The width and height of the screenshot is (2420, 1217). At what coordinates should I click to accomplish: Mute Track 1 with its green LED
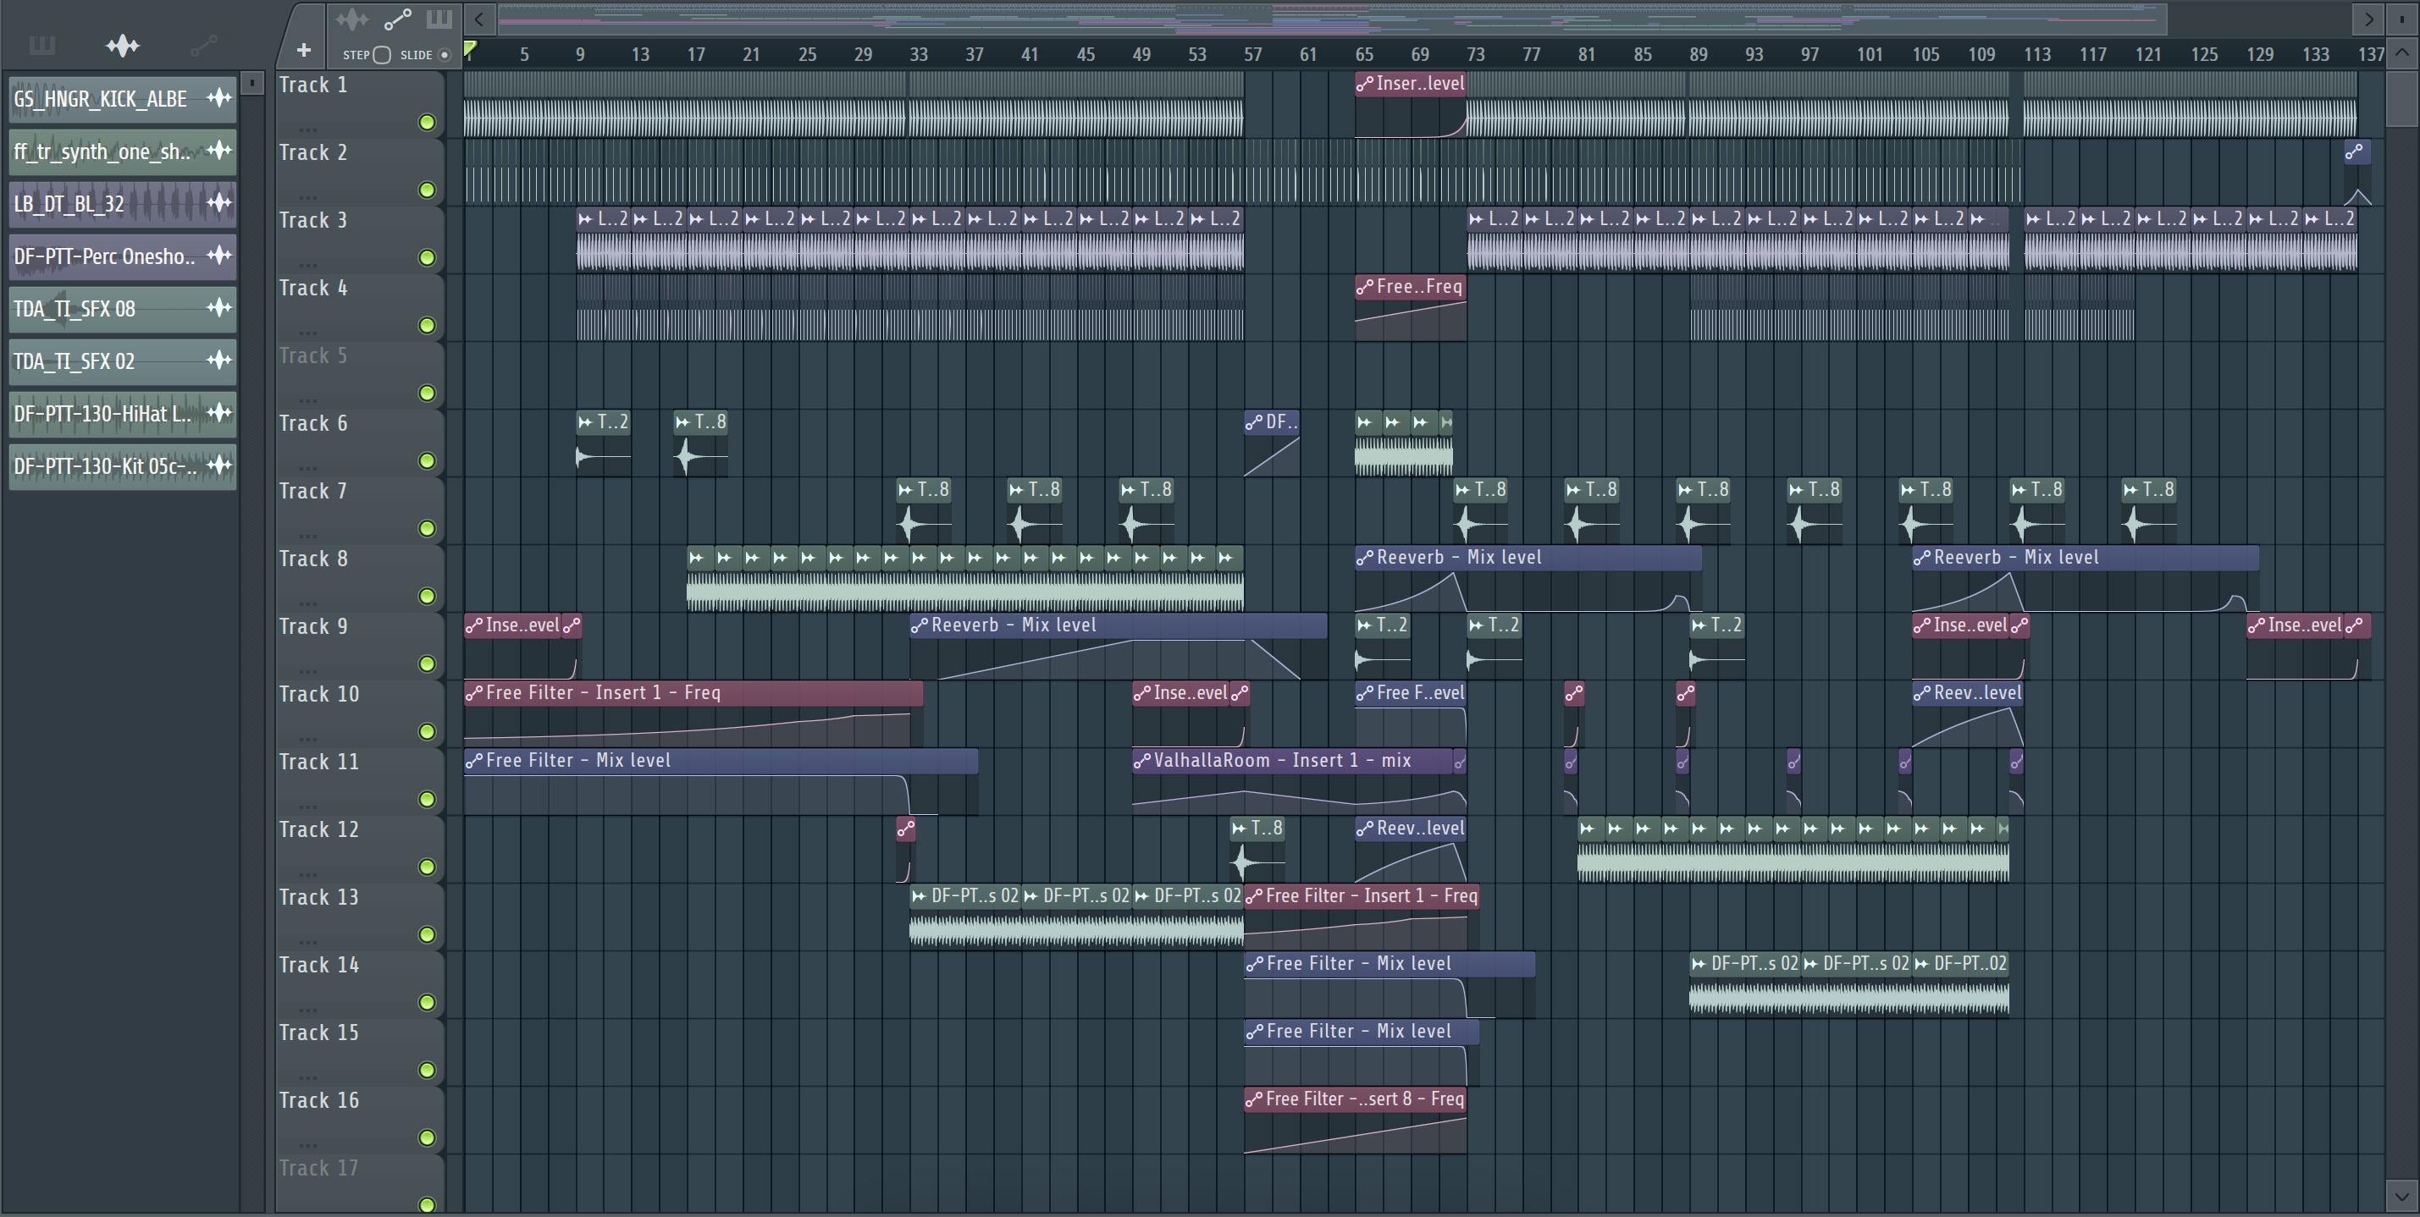428,122
